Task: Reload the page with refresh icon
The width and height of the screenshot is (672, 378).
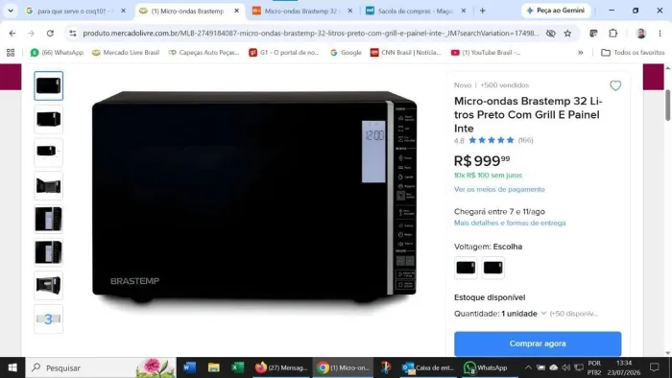Action: pyautogui.click(x=50, y=33)
